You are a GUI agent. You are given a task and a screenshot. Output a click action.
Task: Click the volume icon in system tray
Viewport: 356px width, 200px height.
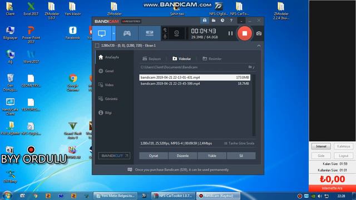coord(320,196)
